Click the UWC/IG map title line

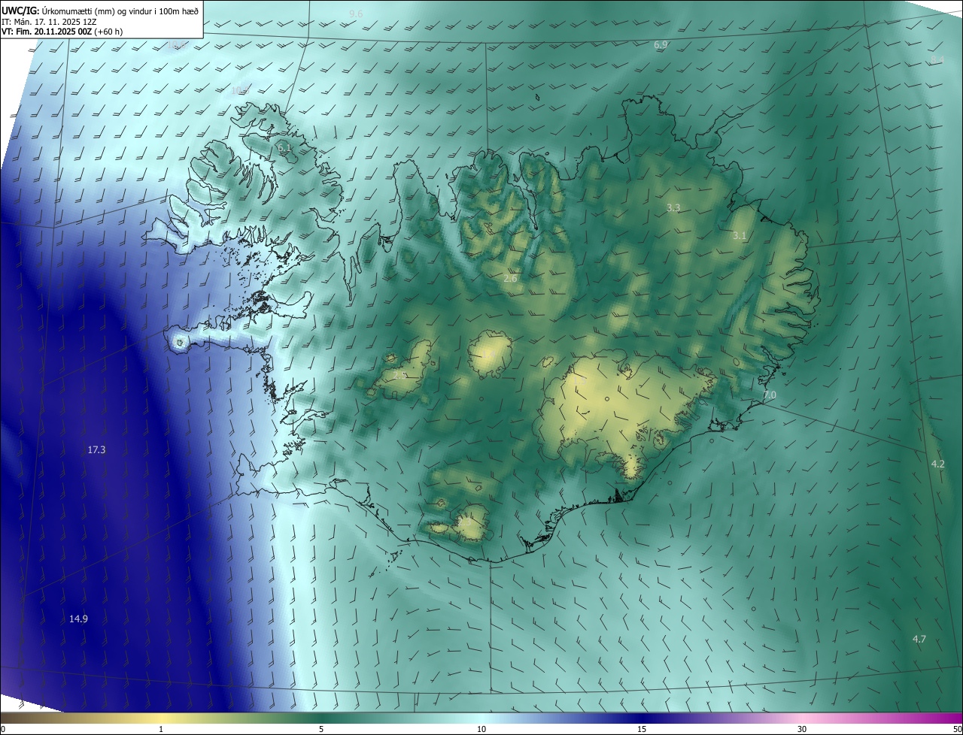click(x=100, y=11)
